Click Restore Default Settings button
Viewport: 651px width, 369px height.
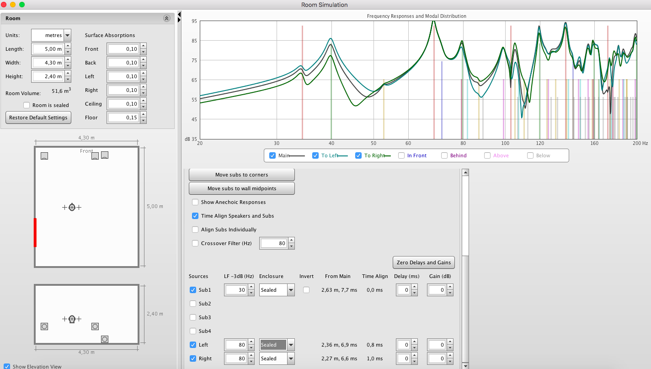(x=38, y=118)
